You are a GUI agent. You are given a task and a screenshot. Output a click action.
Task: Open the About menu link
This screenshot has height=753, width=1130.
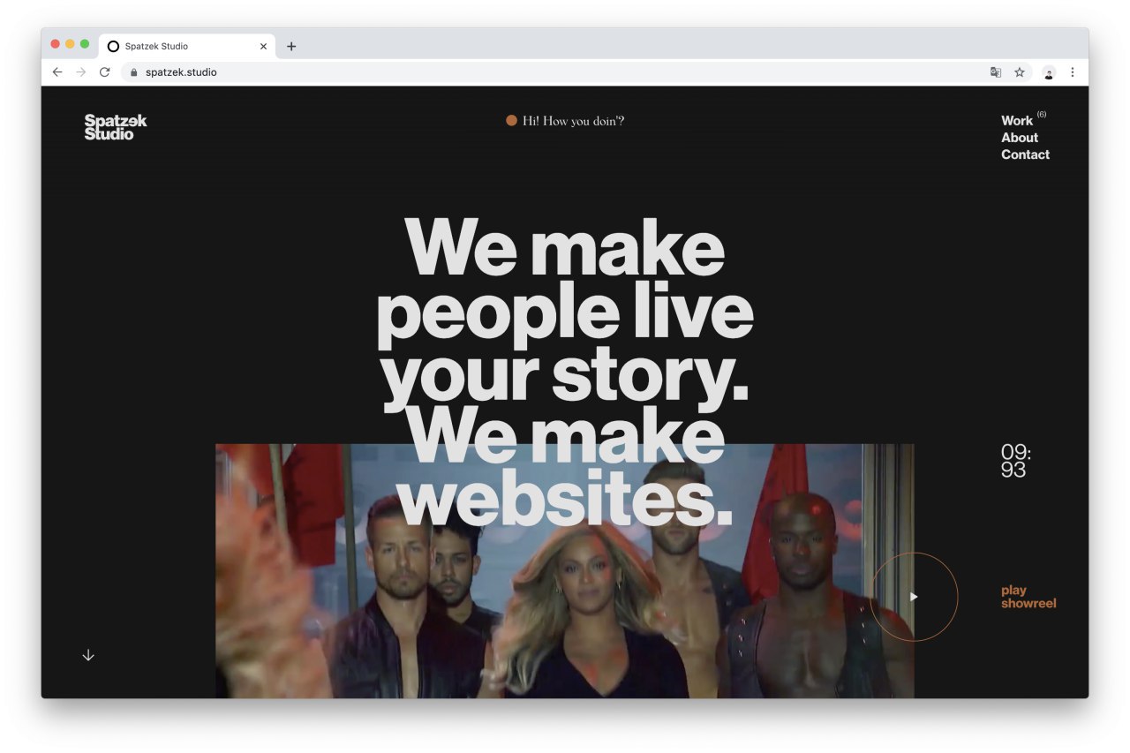[x=1020, y=138]
